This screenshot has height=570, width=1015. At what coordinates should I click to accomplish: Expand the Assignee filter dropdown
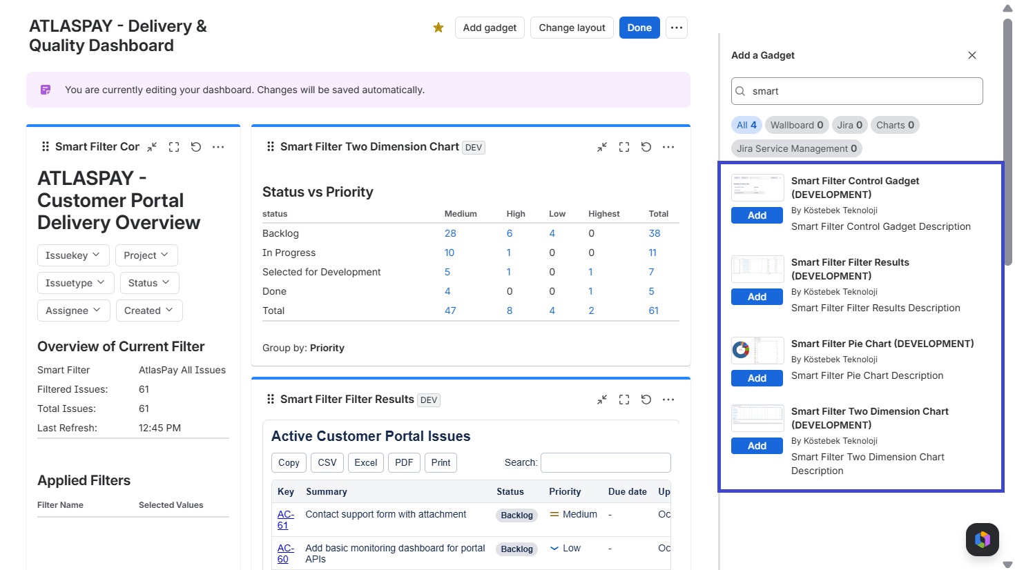[x=73, y=311]
